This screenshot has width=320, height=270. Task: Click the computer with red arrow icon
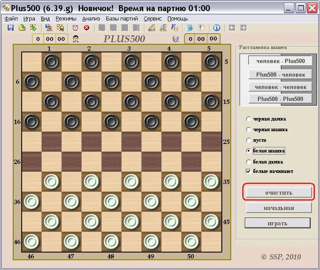click(x=49, y=28)
